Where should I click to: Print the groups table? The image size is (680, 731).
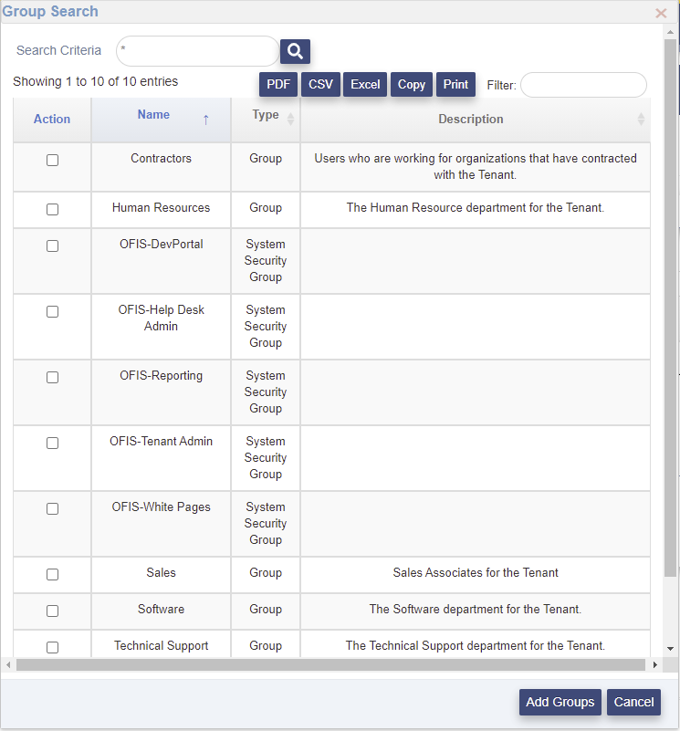click(x=455, y=84)
